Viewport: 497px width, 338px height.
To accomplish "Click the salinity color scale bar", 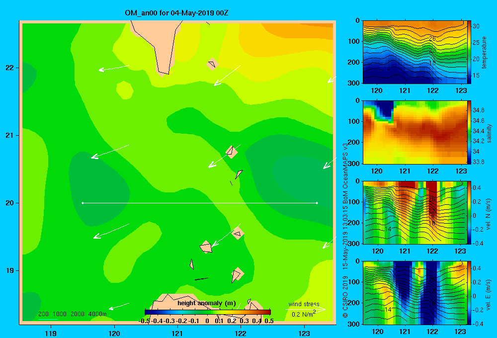I will tap(469, 132).
